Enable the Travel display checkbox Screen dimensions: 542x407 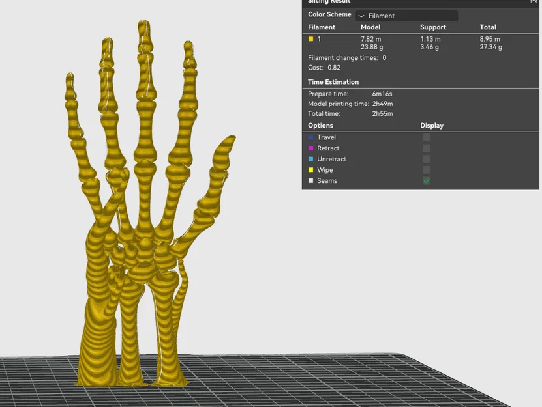427,137
